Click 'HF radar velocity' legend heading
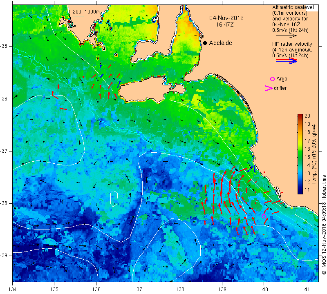Viewport: 327px width, 294px height. [292, 44]
